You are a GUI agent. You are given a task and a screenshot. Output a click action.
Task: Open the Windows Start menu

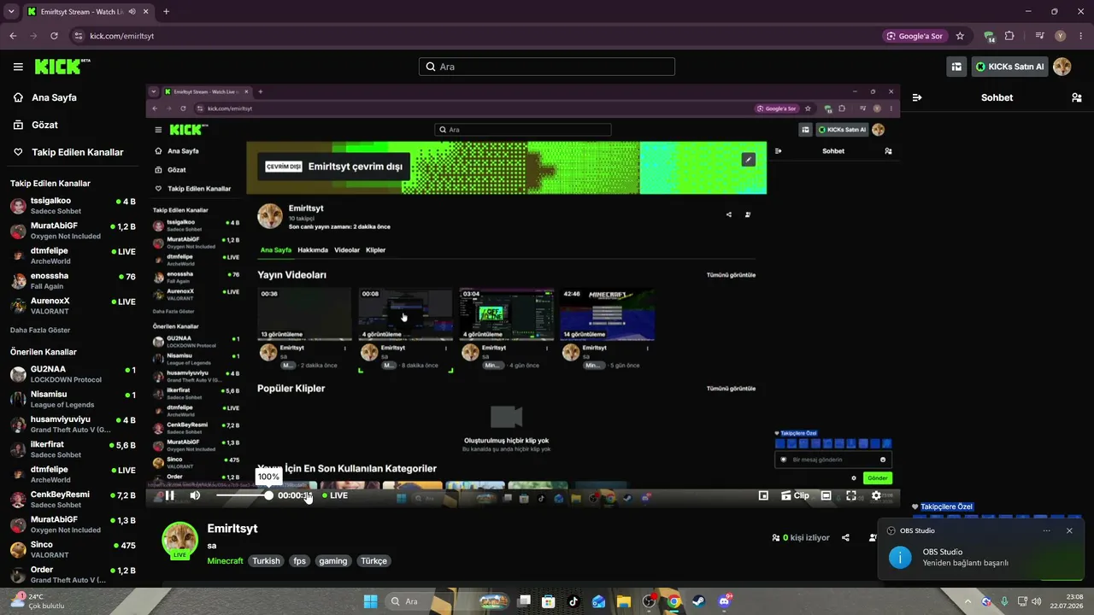point(370,601)
